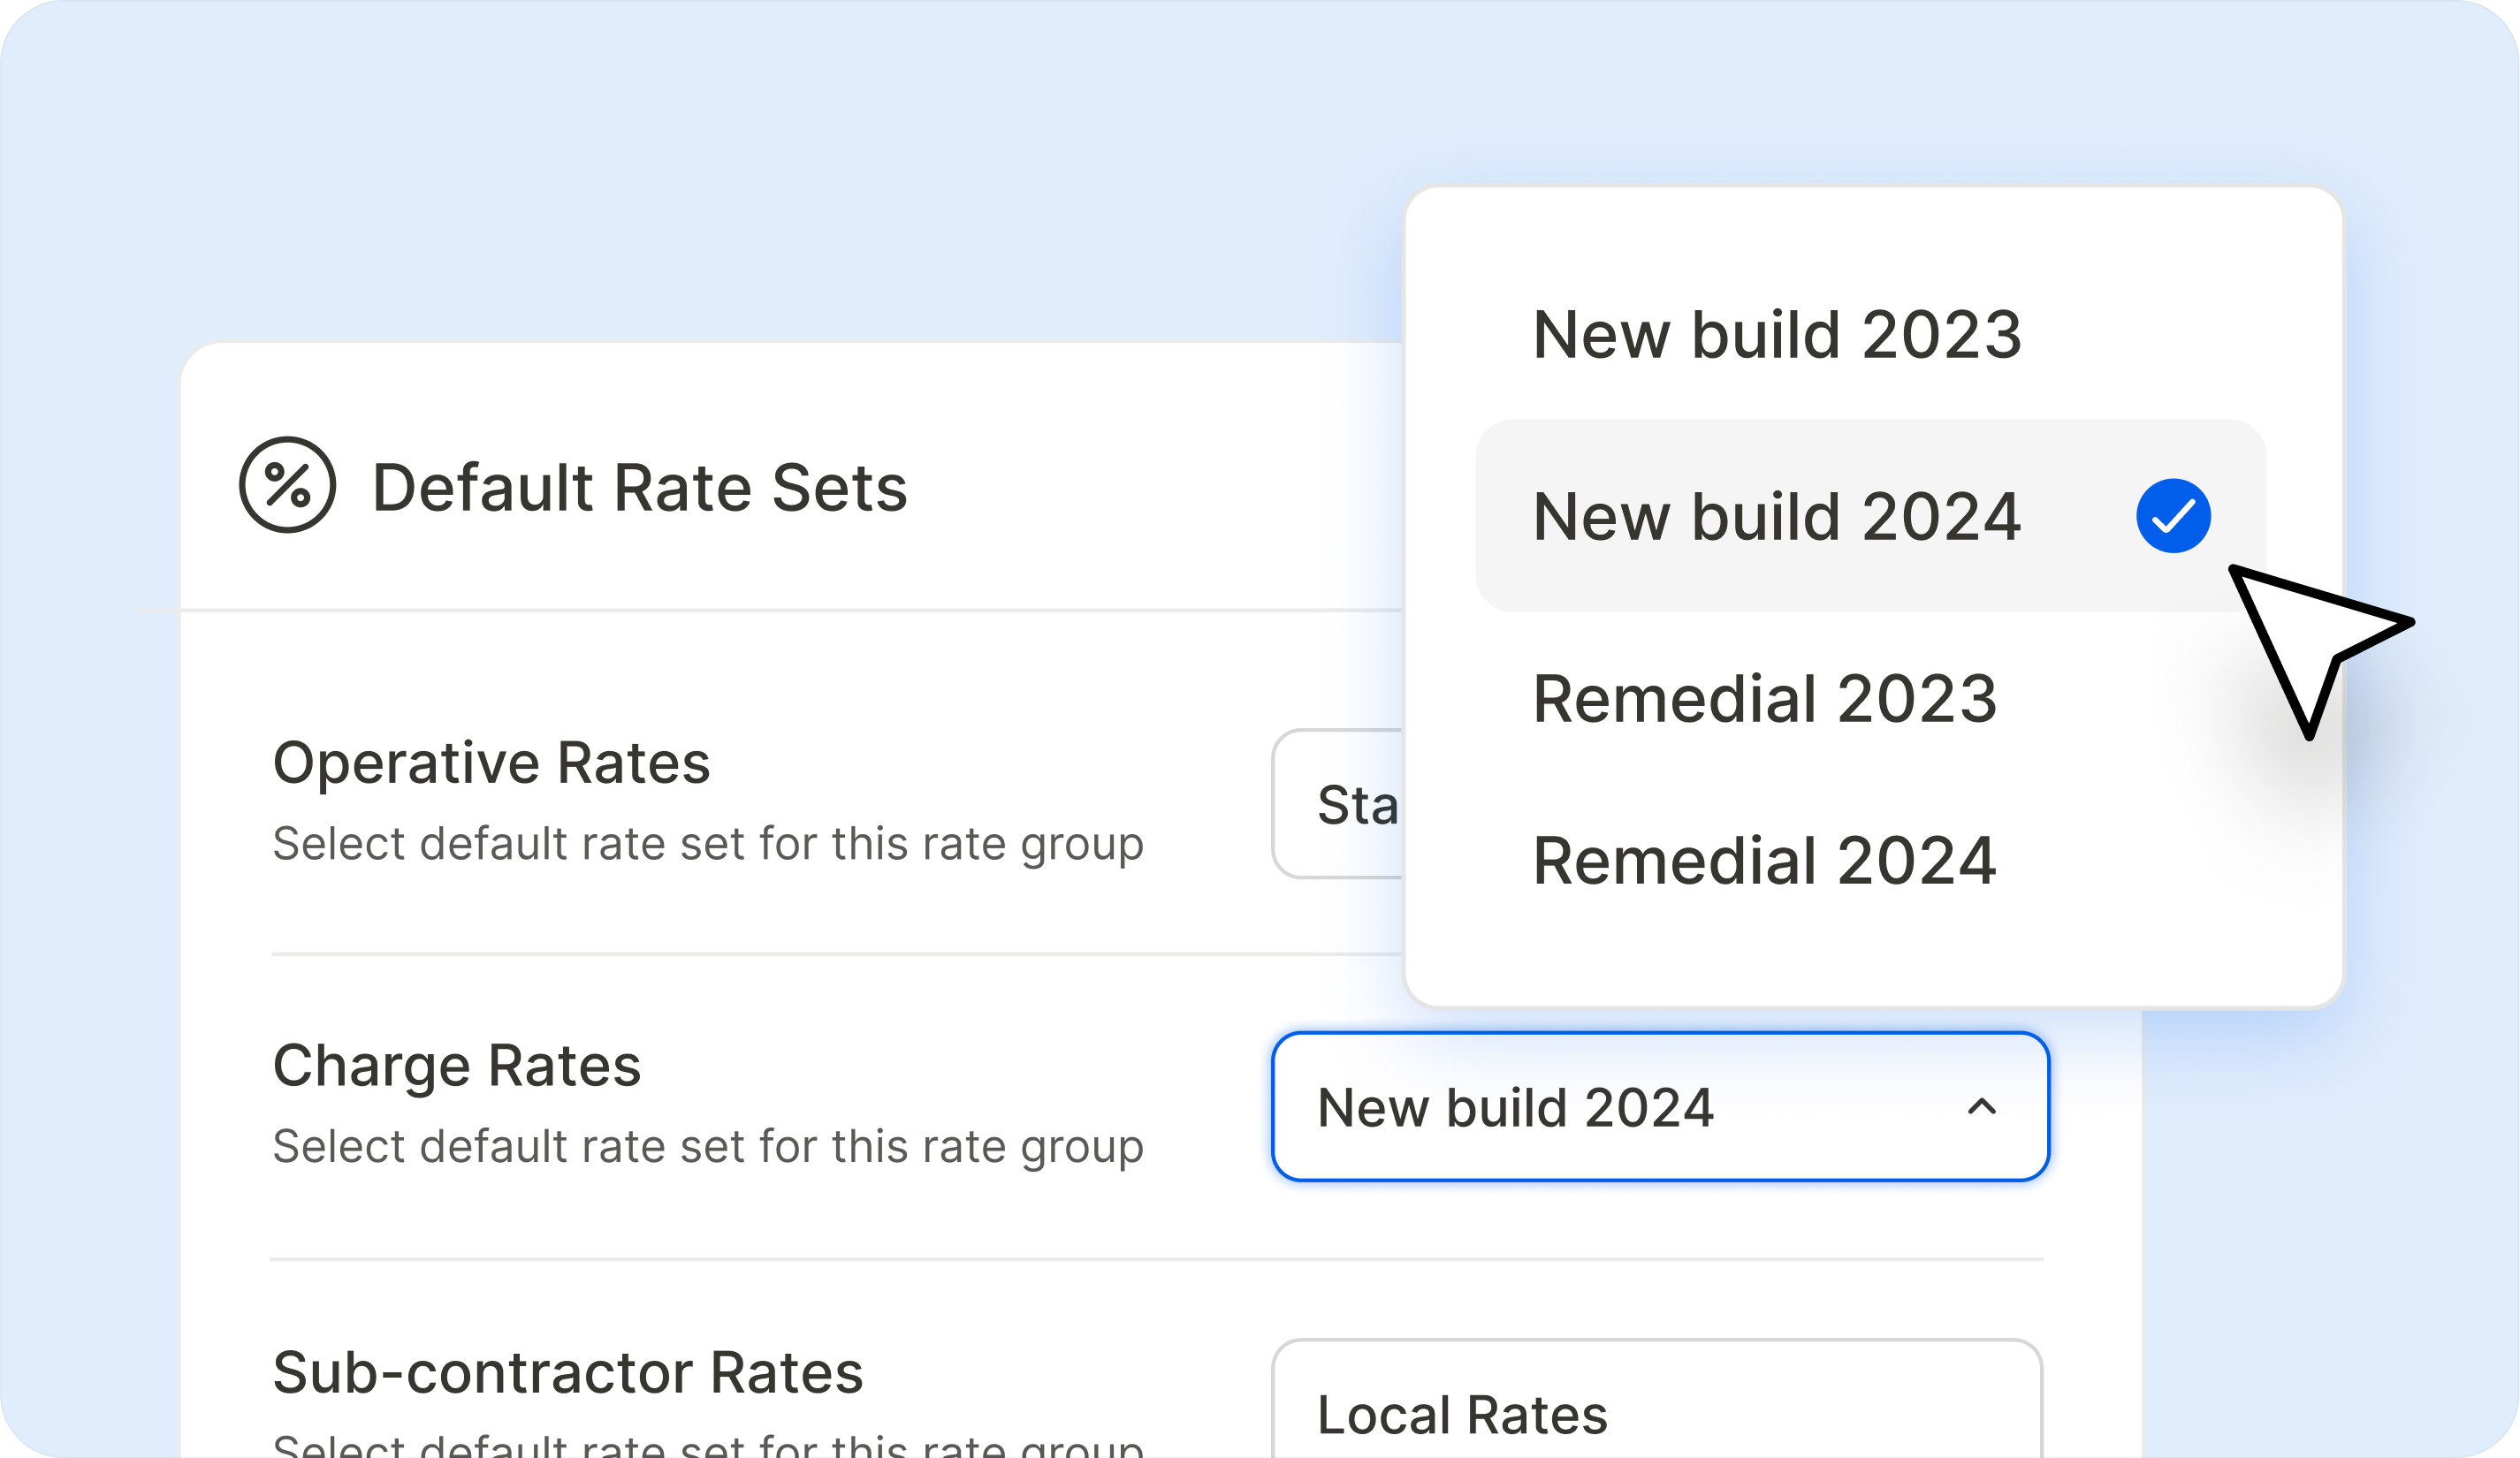Screen dimensions: 2520x1458
Task: Click the blue checkmark on New build 2024
Action: click(x=2173, y=516)
